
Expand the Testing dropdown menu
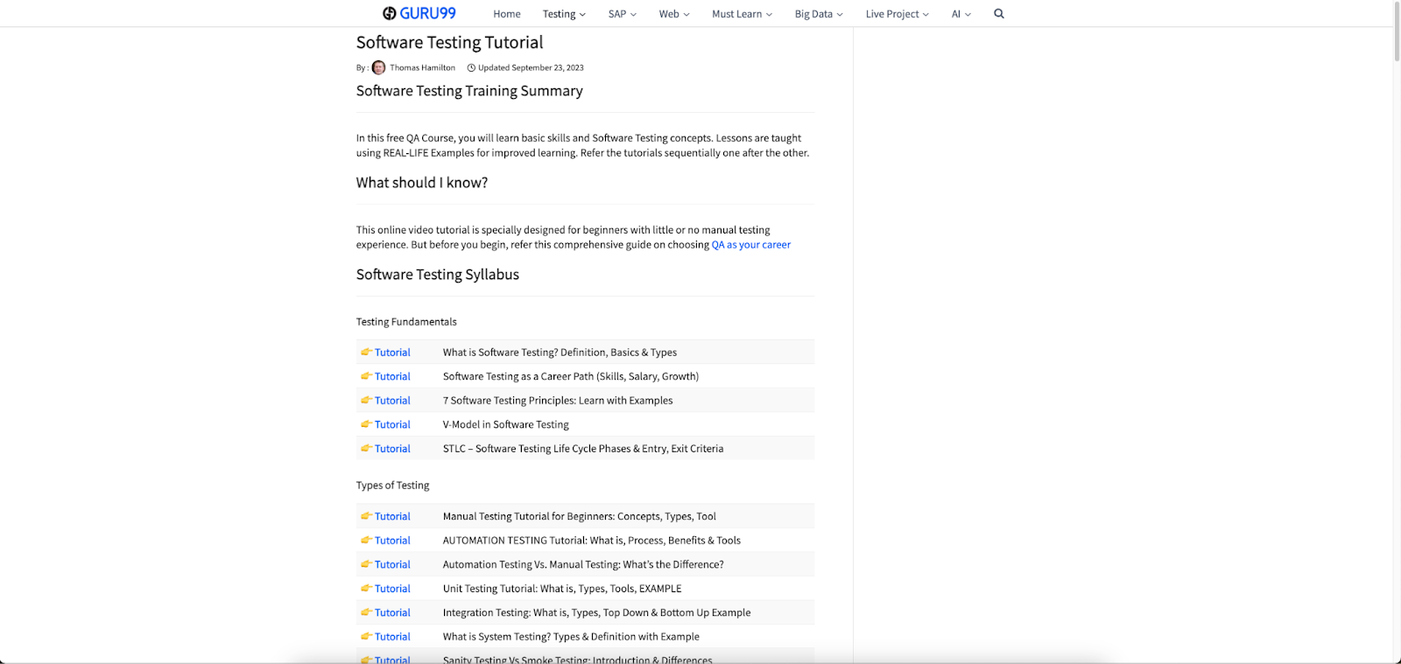564,14
